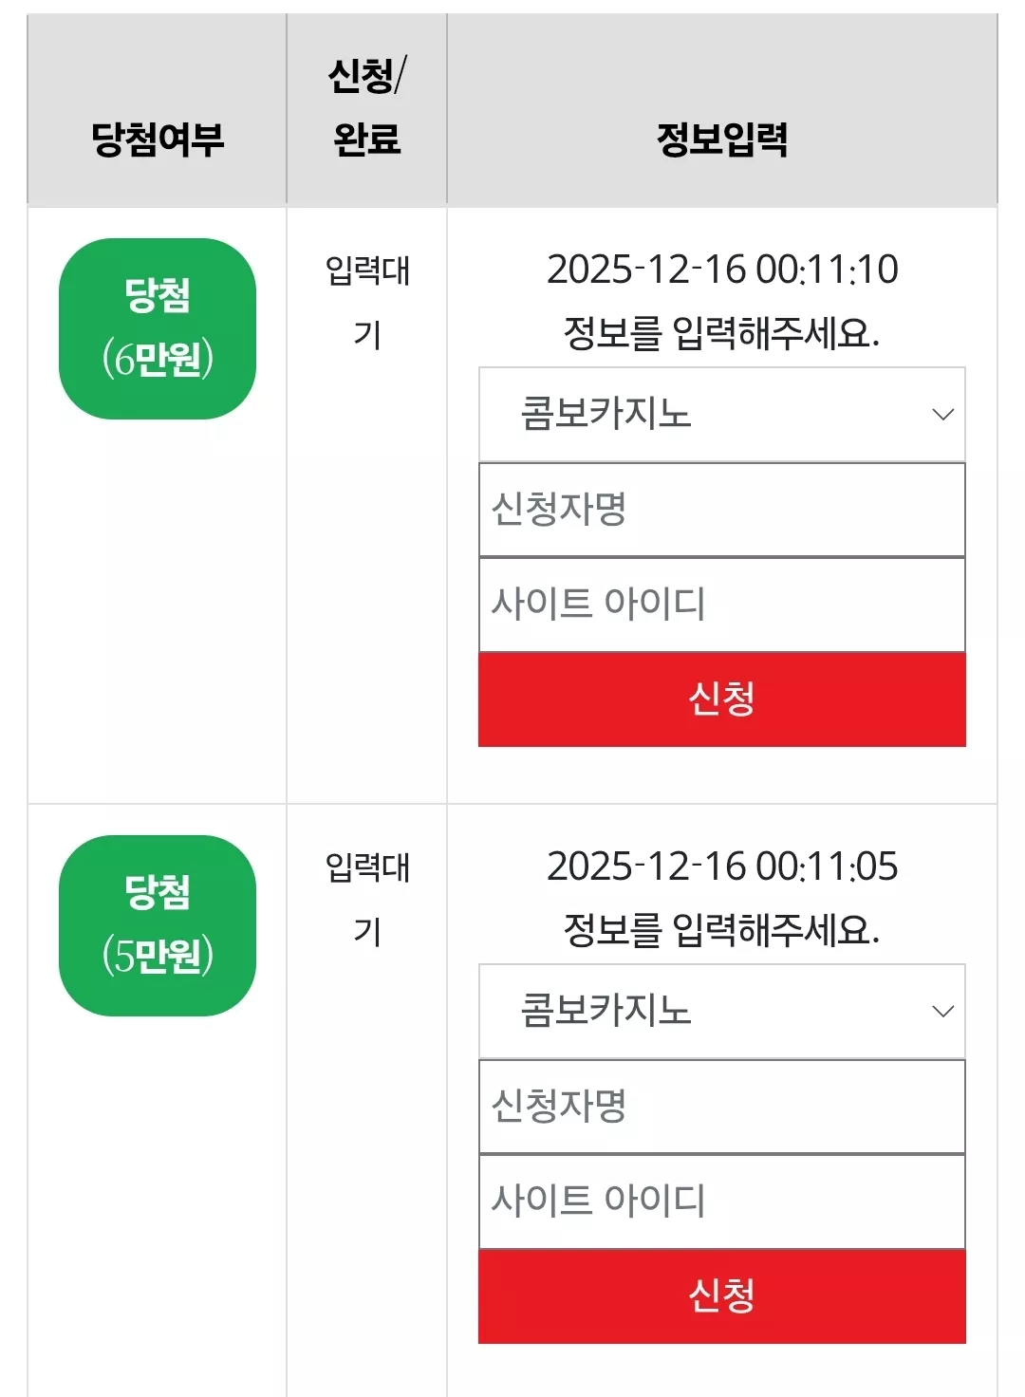The height and width of the screenshot is (1397, 1025).
Task: Focus the second 신청자명 input field
Action: 721,1107
